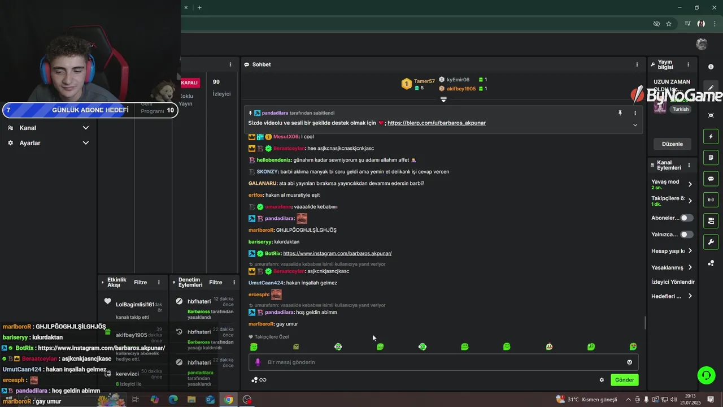Unpin the pinned message with pin icon

point(620,113)
